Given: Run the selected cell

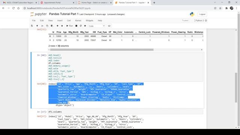Looking at the screenshot, I should pos(69,26).
